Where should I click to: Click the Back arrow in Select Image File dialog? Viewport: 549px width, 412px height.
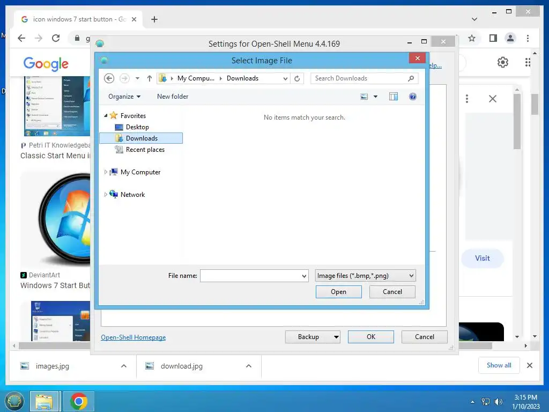pyautogui.click(x=109, y=78)
